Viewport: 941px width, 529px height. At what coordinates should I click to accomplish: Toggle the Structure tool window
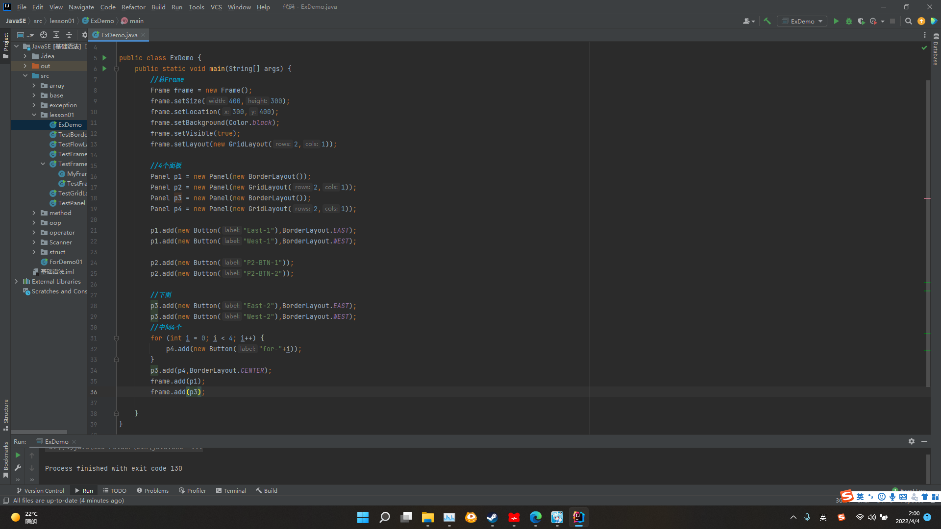tap(6, 414)
